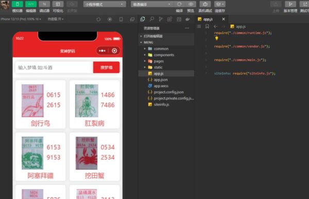Detach the simulator into separate window
The height and width of the screenshot is (199, 309).
pyautogui.click(x=132, y=20)
